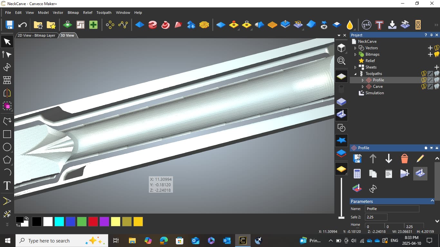Click the Edit toolpath pencil icon
Viewport: 440px width, 247px height.
pos(420,158)
